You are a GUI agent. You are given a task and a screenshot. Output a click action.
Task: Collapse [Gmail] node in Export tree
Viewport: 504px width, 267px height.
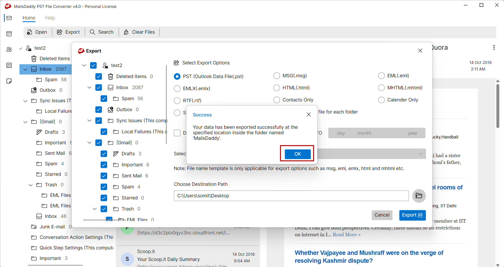(x=89, y=143)
